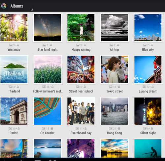The image size is (165, 161).
Task: Click the lock icon under Street near school
Action: 84,87
